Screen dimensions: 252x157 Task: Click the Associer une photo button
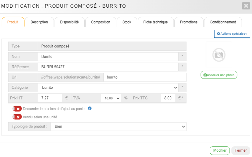click(x=219, y=75)
